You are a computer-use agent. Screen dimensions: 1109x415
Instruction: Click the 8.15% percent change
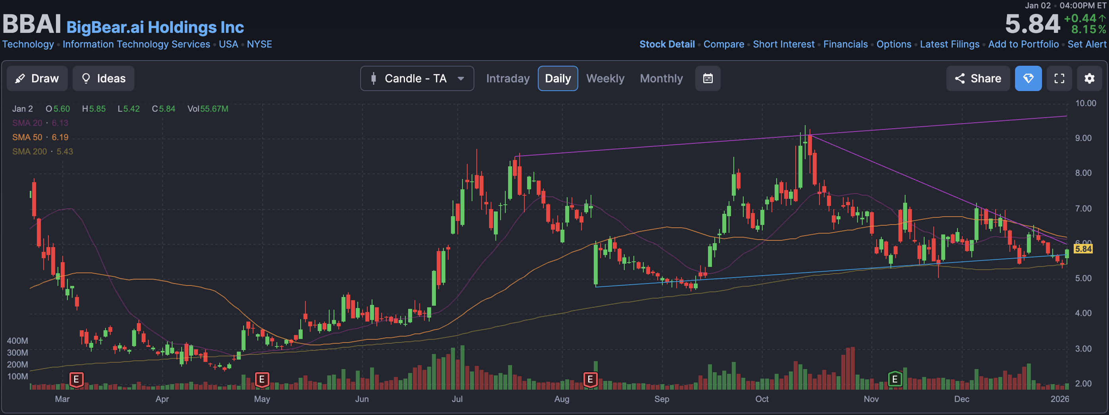(x=1088, y=29)
